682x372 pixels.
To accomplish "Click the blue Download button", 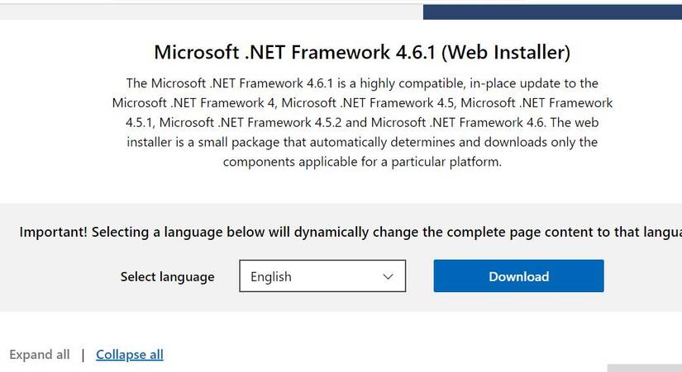I will (518, 276).
